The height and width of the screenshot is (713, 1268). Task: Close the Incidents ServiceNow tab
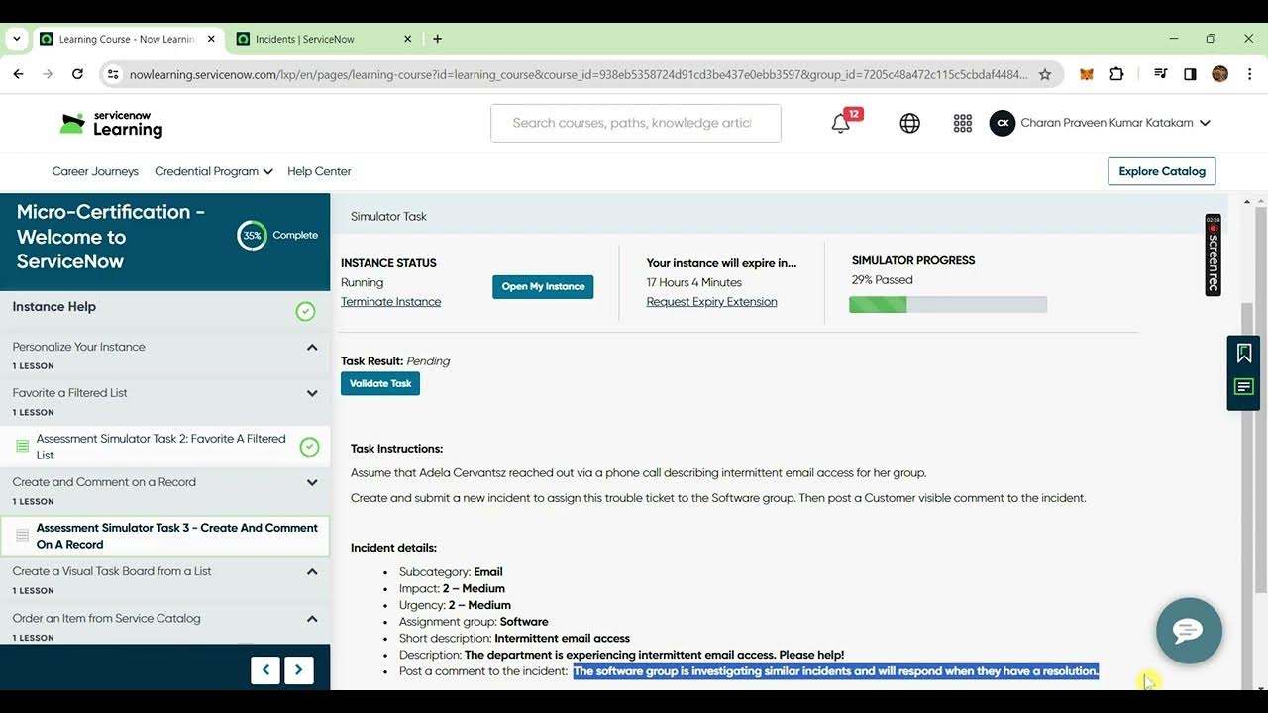pyautogui.click(x=407, y=39)
